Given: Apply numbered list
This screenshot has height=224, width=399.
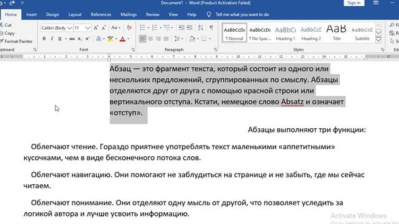Looking at the screenshot, I should pos(155,27).
